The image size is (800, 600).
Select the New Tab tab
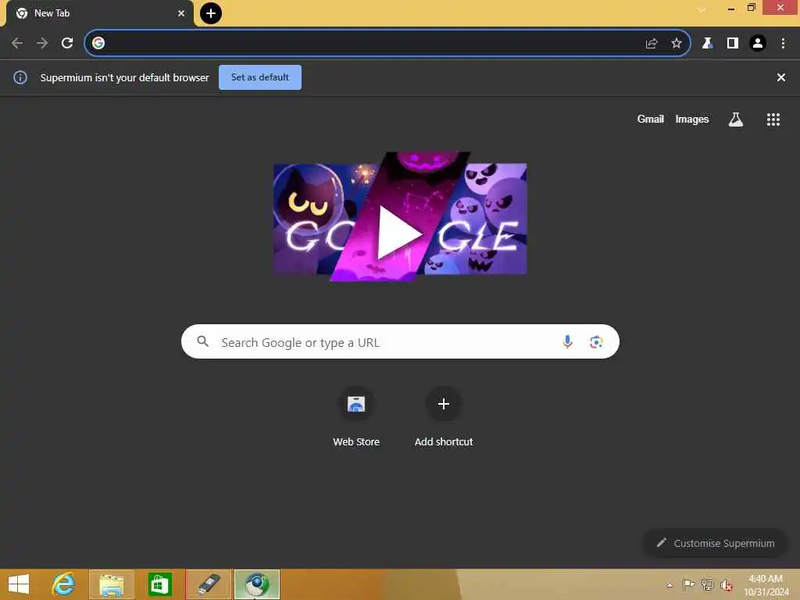pyautogui.click(x=99, y=13)
